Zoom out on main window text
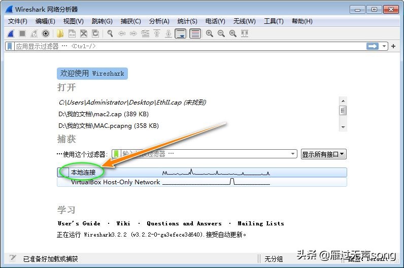Viewport: 404px width, 268px height. (221, 33)
